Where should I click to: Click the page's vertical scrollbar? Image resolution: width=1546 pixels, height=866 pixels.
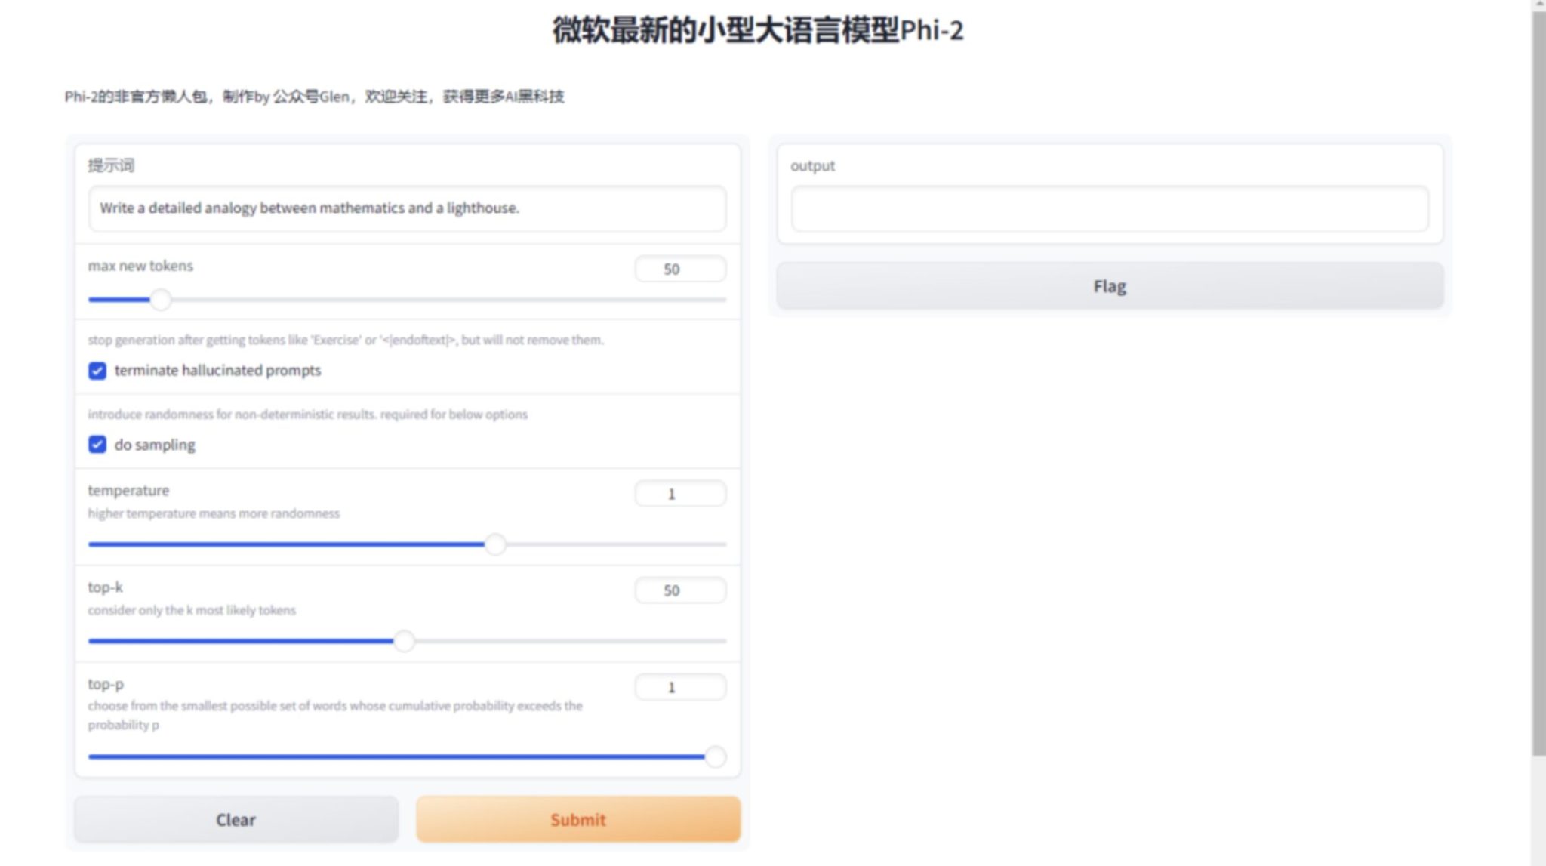tap(1538, 378)
